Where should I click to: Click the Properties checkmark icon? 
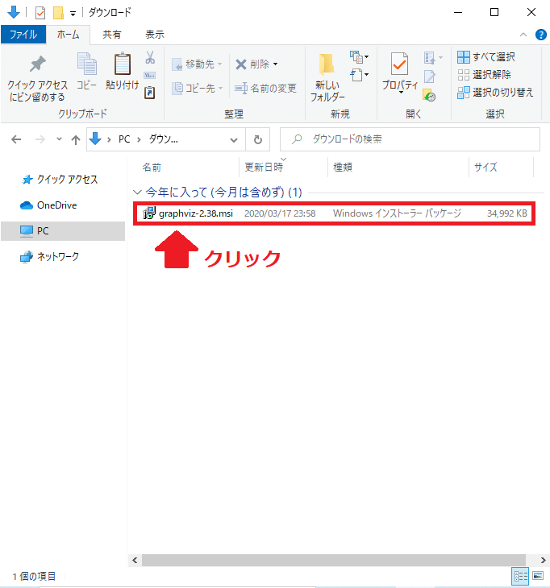(399, 64)
